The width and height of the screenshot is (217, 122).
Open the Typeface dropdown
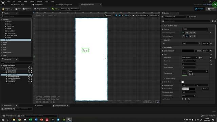click(x=189, y=61)
